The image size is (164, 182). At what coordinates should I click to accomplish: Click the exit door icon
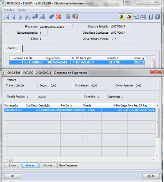pos(150,17)
